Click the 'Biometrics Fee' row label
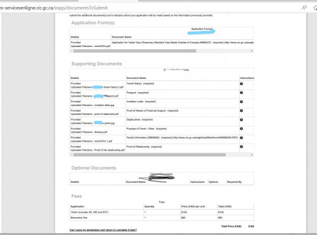Screen dimensions: 317x235 [79, 218]
